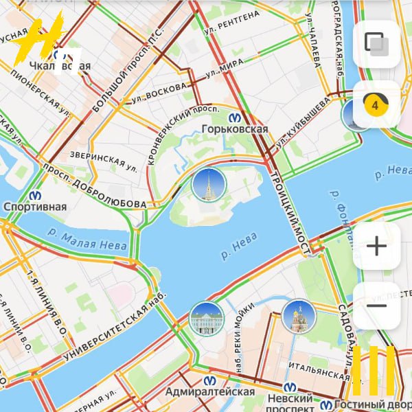Viewport: 412px width, 412px height.
Task: Click the yellow H logo watermark
Action: point(39,38)
